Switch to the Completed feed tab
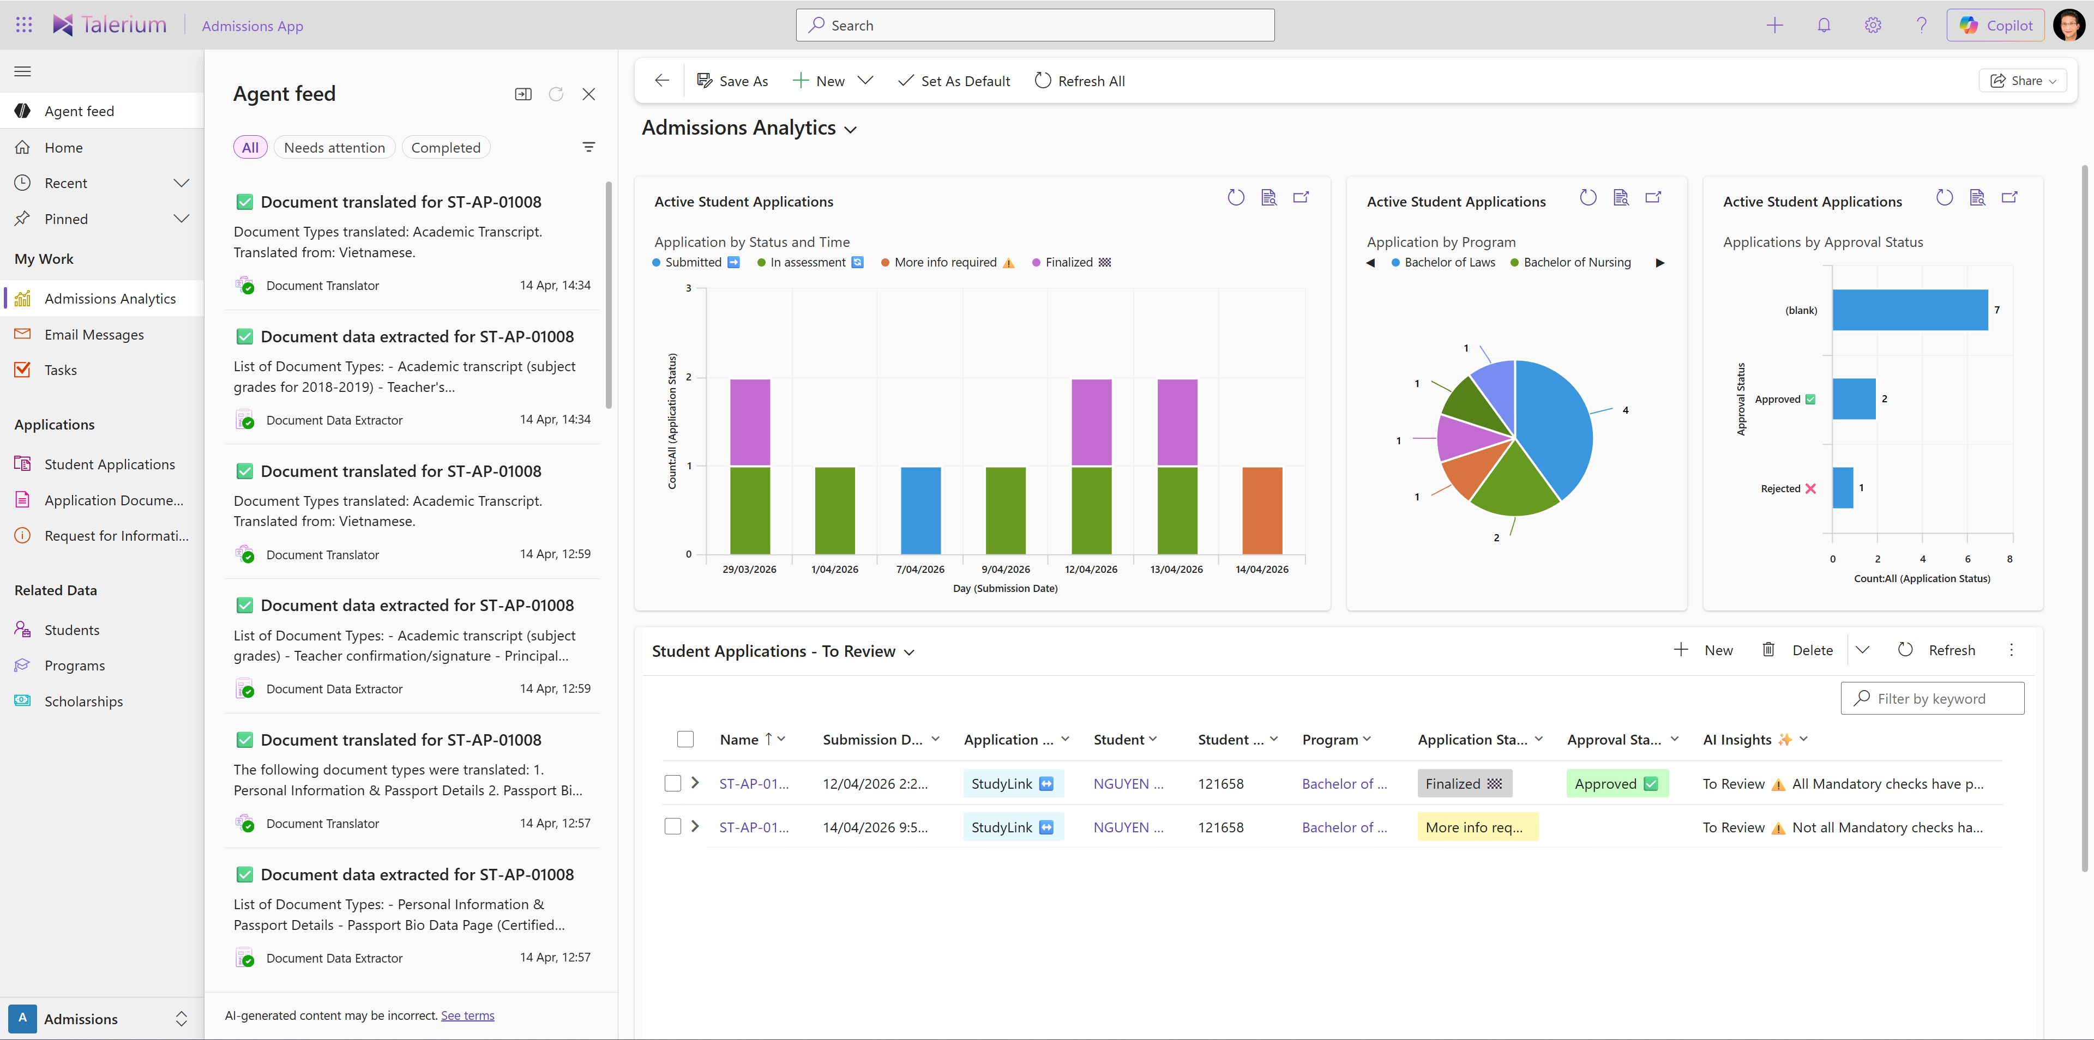Image resolution: width=2094 pixels, height=1040 pixels. (x=446, y=147)
